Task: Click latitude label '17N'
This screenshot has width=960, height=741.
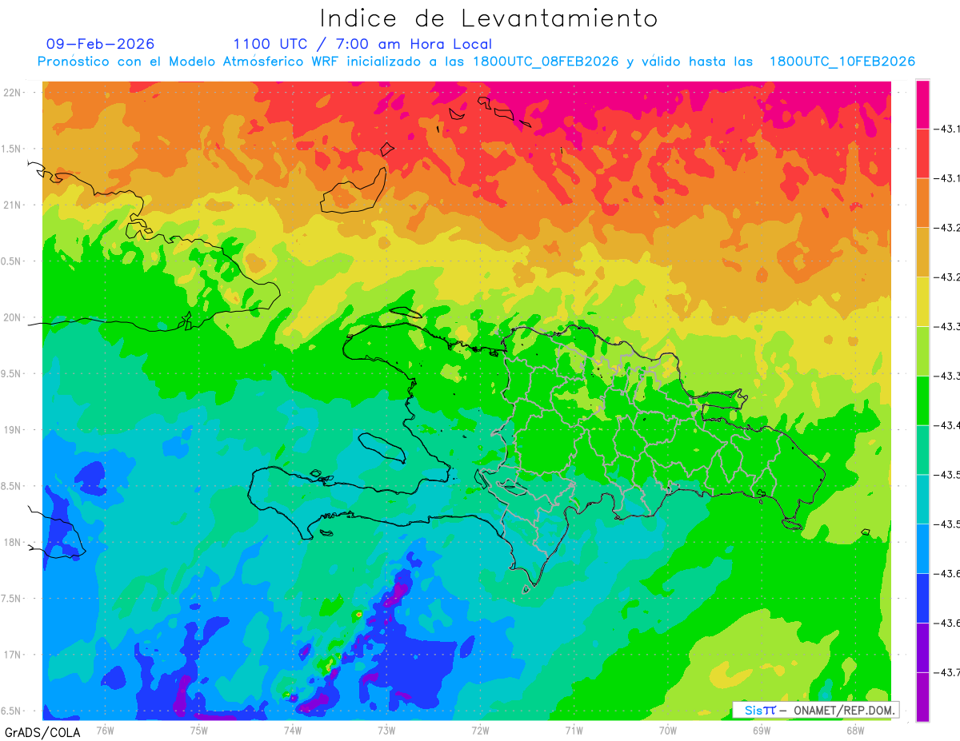Action: [x=13, y=655]
